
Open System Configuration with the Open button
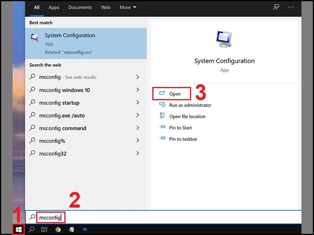click(171, 94)
